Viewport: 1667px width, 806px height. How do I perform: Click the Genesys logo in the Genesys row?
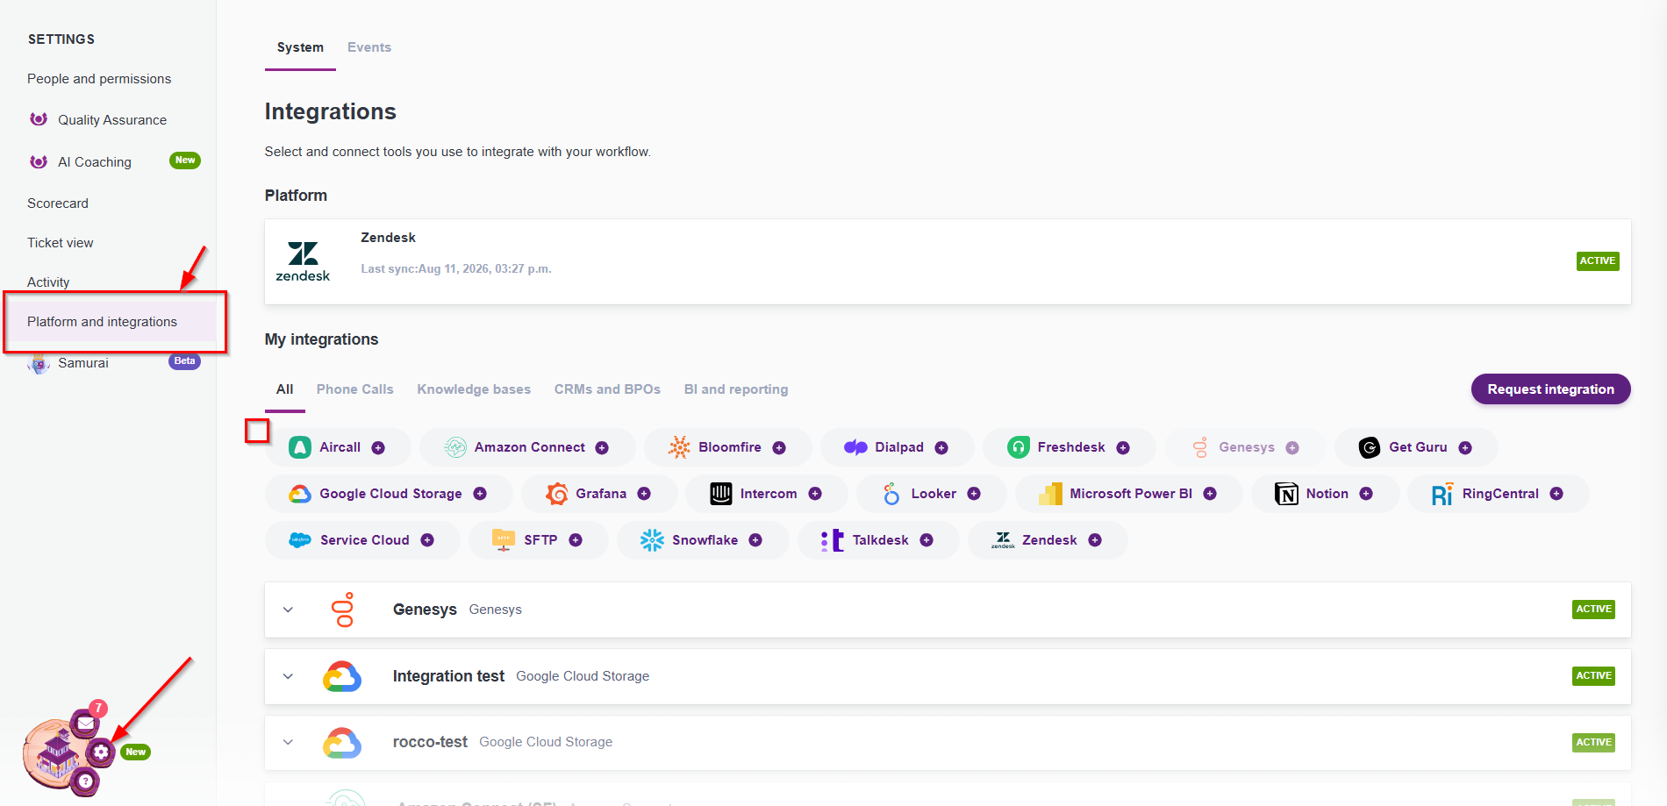(x=344, y=610)
